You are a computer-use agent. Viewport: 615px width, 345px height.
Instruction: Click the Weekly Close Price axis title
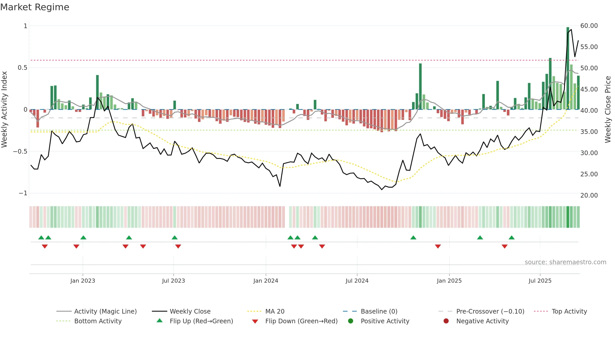click(x=608, y=109)
